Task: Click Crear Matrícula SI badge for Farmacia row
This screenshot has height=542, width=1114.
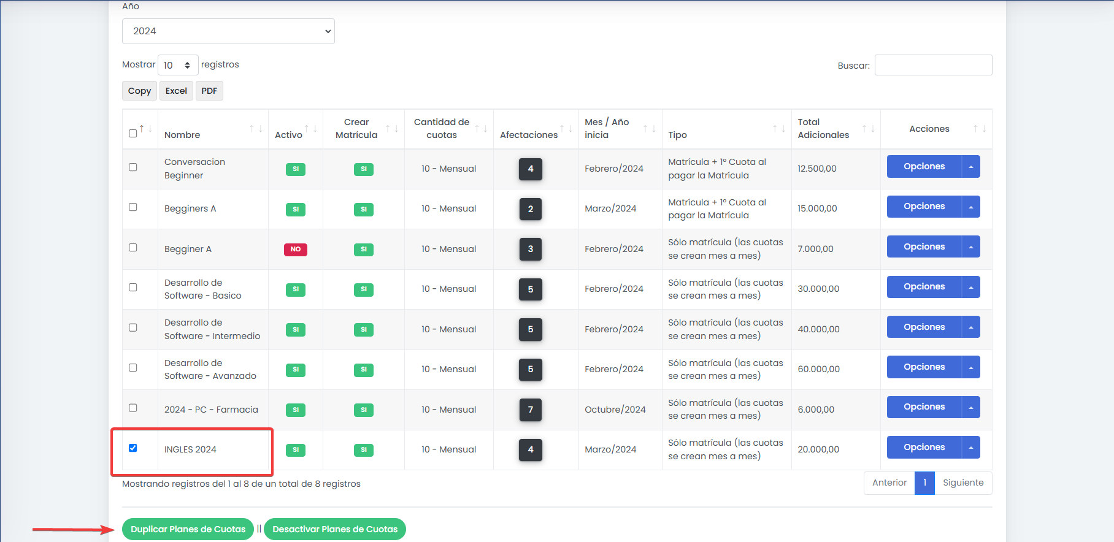Action: pos(364,410)
